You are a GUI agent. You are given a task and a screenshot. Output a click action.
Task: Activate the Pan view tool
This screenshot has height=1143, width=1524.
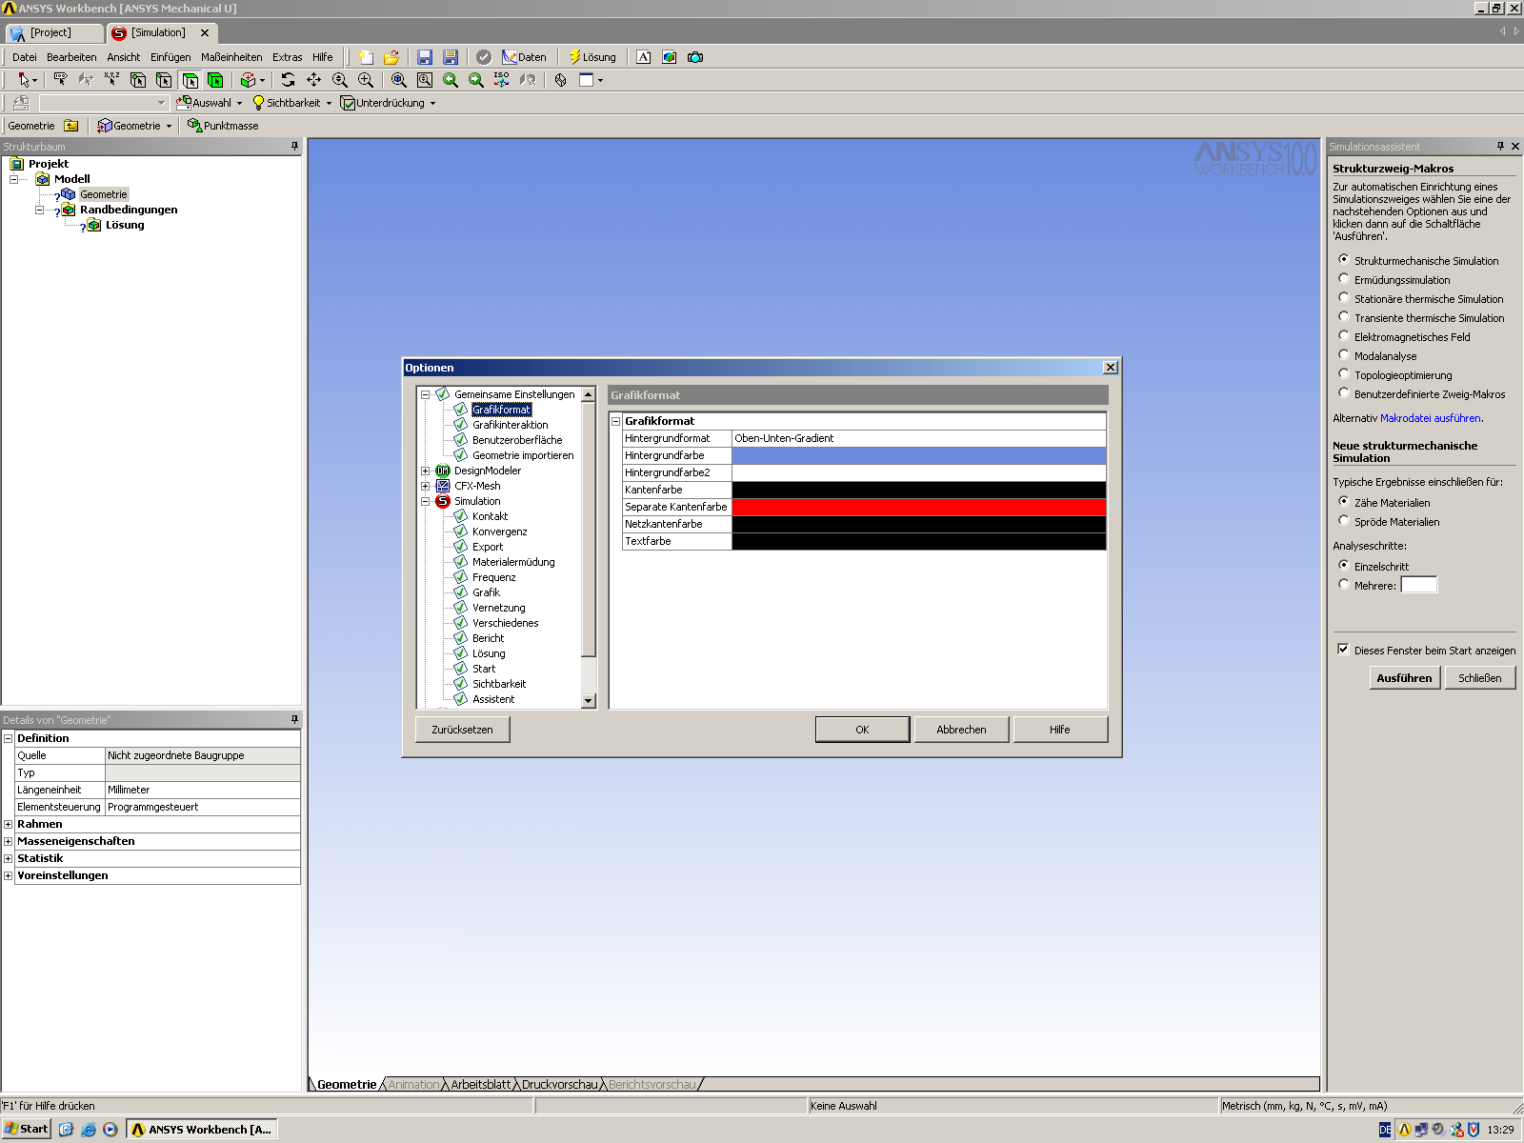[313, 80]
